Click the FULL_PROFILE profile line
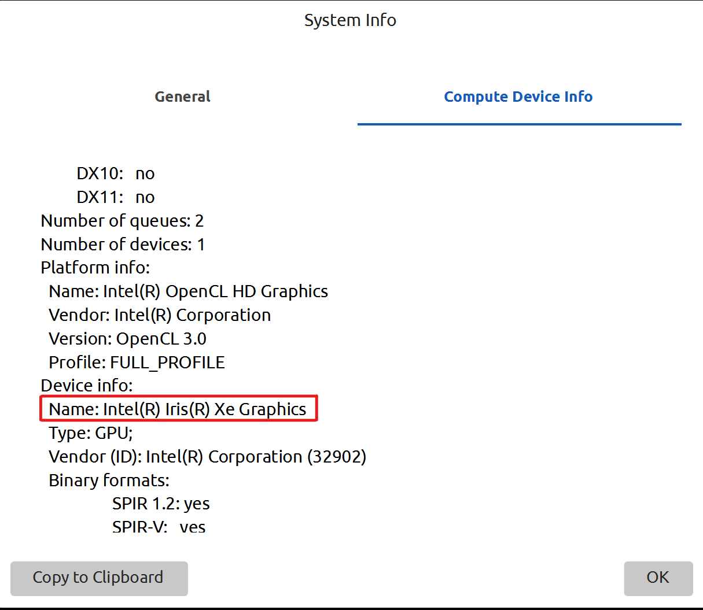This screenshot has width=703, height=610. point(137,362)
